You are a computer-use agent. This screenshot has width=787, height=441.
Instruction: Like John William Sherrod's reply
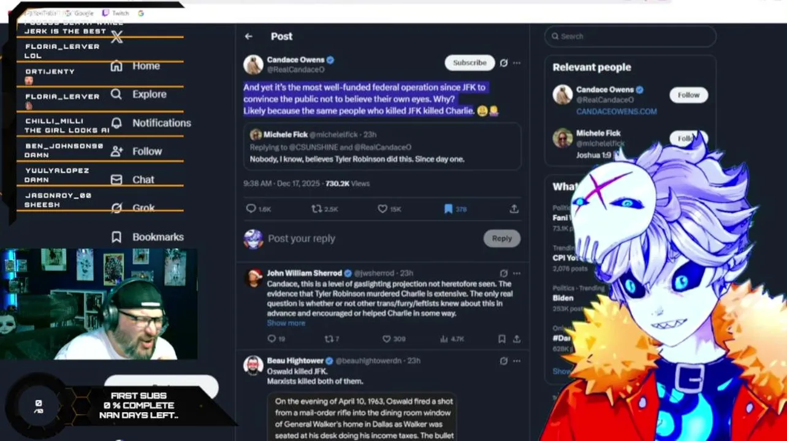[x=386, y=339]
